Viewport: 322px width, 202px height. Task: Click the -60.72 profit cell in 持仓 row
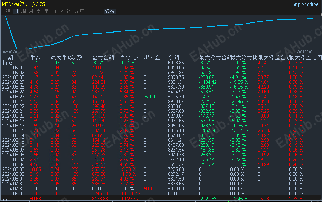pyautogui.click(x=98, y=63)
